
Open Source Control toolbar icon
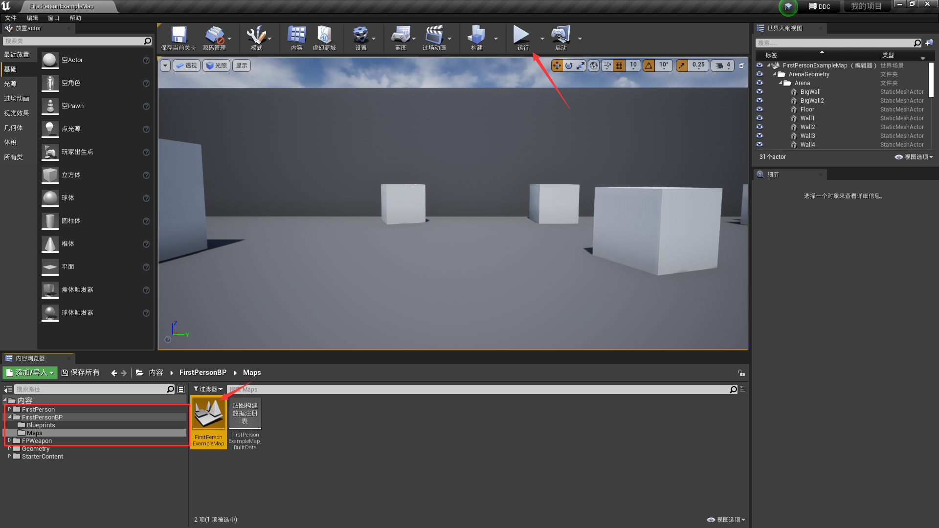[x=214, y=38]
